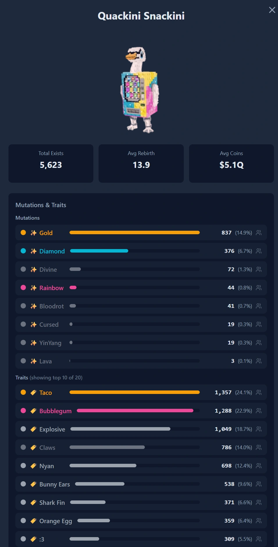Select the cyan dot for Diamond

(23, 251)
